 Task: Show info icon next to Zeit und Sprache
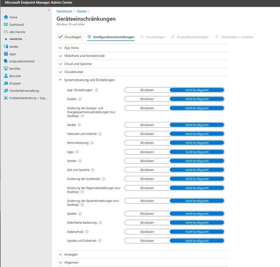pos(93,170)
